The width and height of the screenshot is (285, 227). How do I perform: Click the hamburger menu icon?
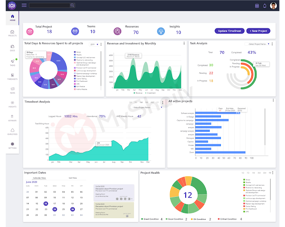pyautogui.click(x=24, y=5)
